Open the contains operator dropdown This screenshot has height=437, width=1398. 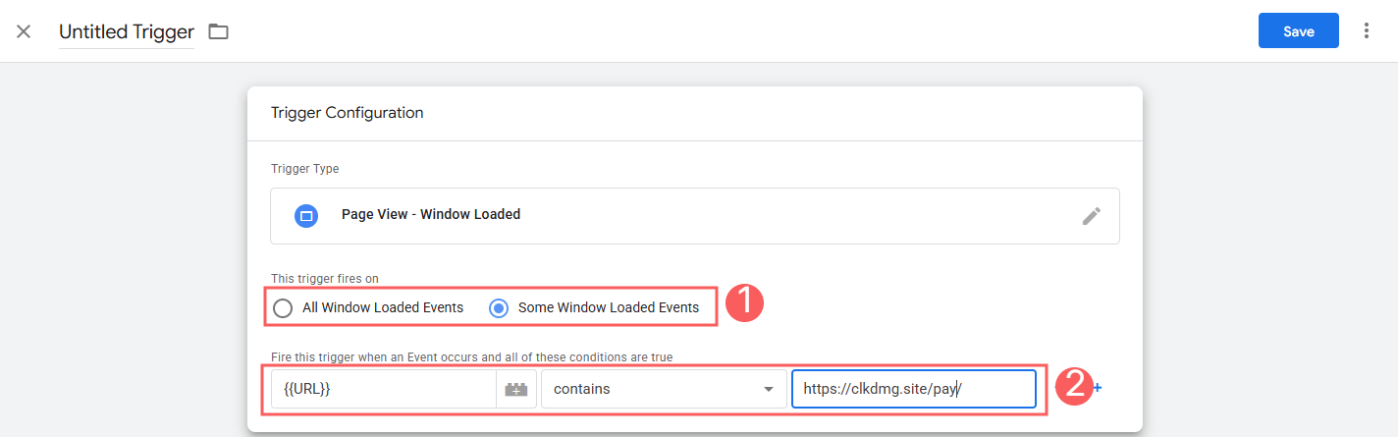pyautogui.click(x=664, y=389)
